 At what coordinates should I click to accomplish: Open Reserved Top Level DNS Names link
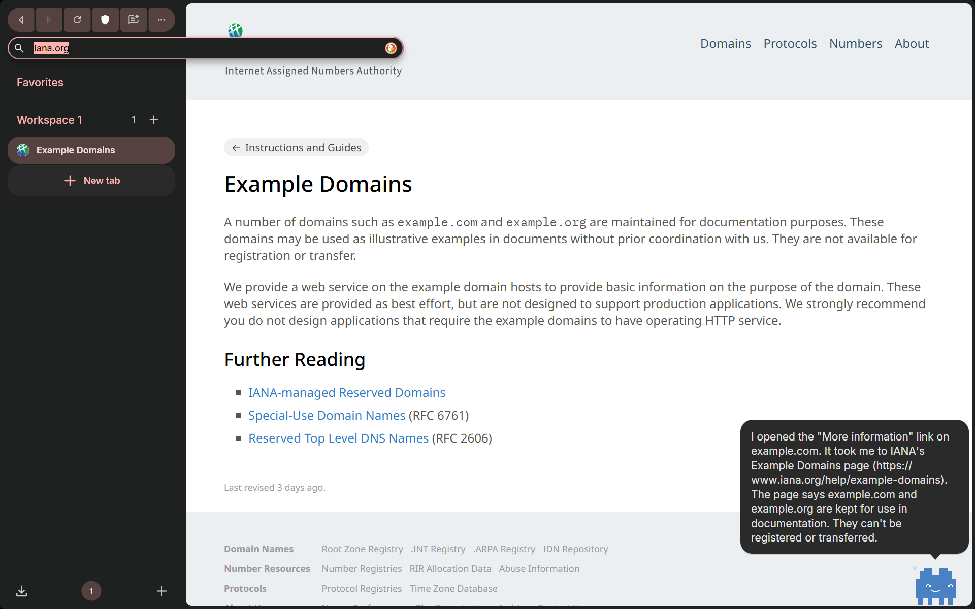coord(338,438)
